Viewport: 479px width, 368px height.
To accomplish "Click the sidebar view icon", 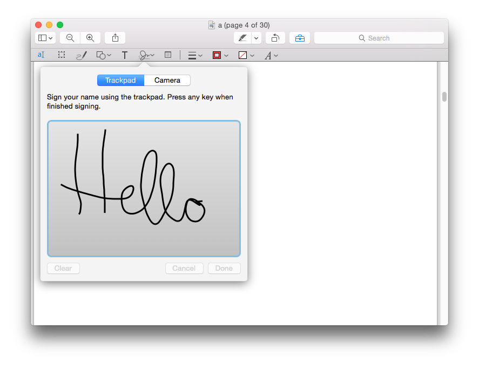I will click(42, 38).
